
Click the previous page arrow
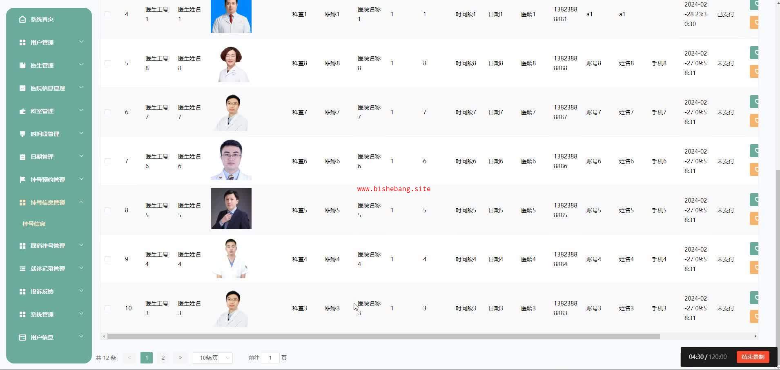tap(129, 358)
